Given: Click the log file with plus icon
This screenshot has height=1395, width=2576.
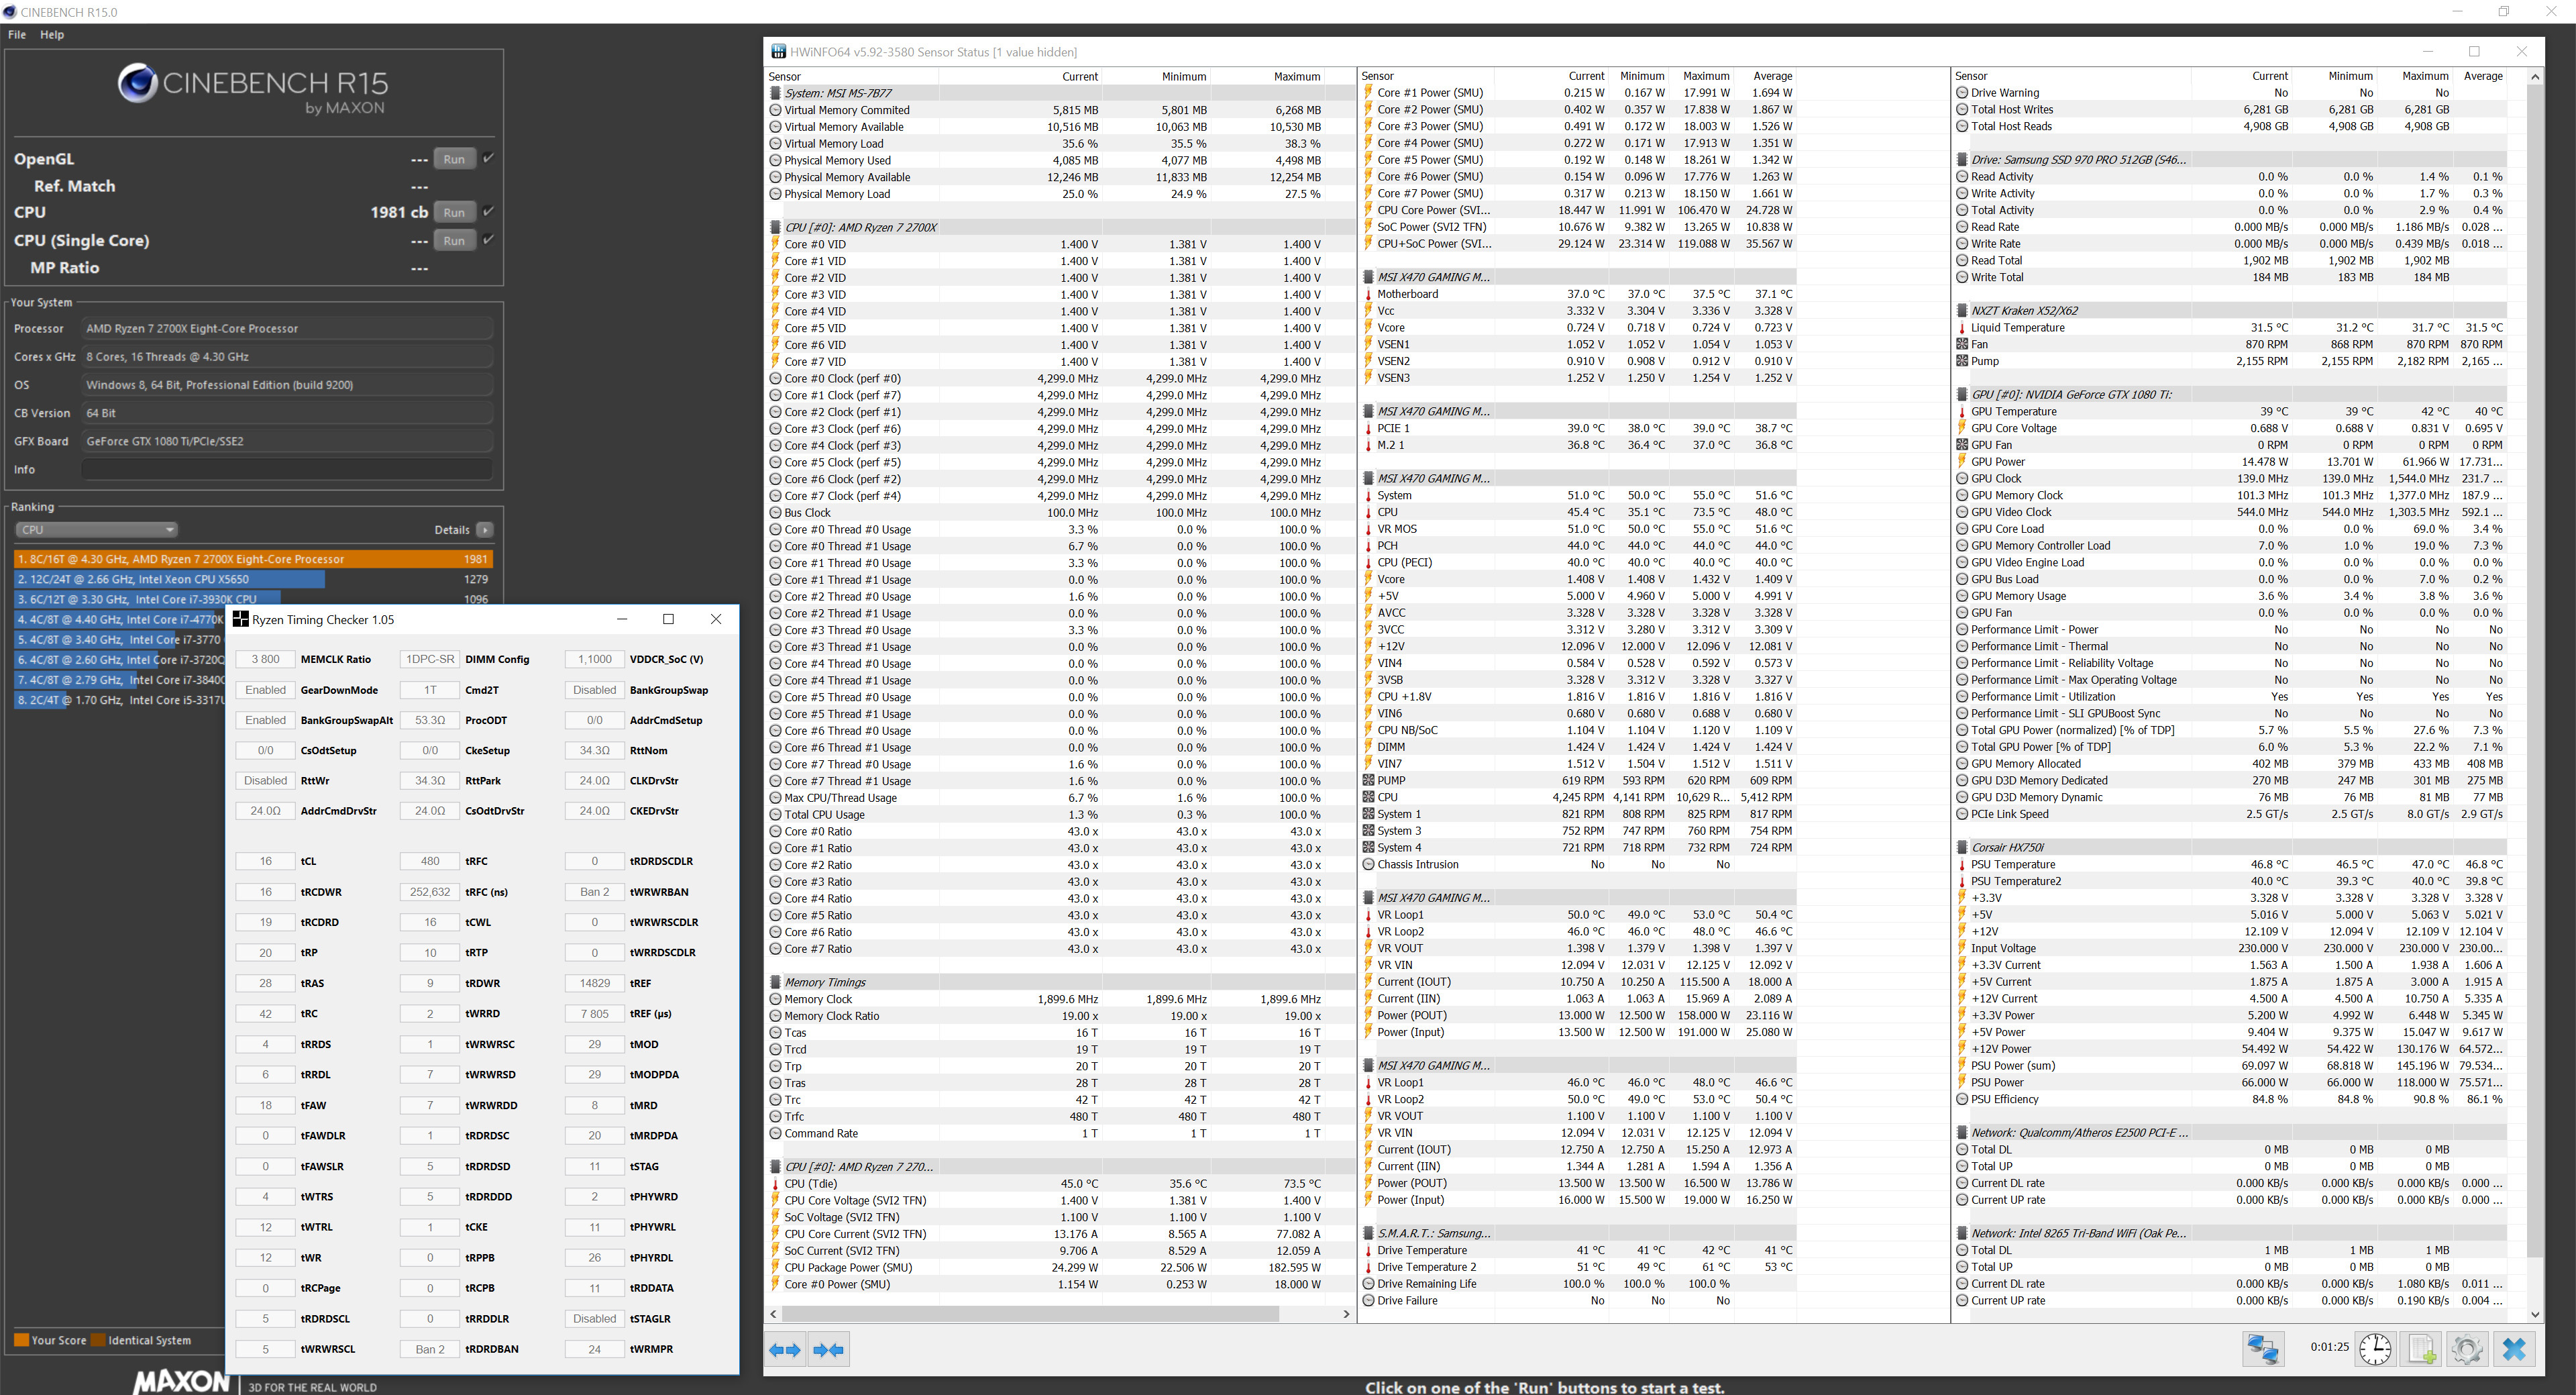Looking at the screenshot, I should (2421, 1349).
